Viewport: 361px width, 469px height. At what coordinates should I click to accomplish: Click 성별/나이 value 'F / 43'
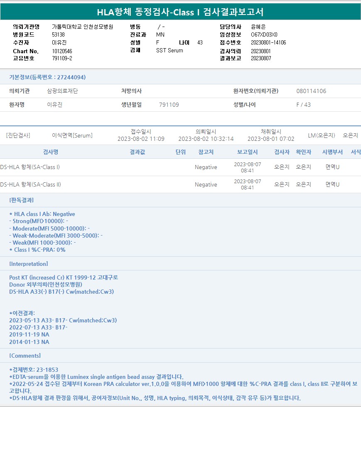tap(303, 105)
